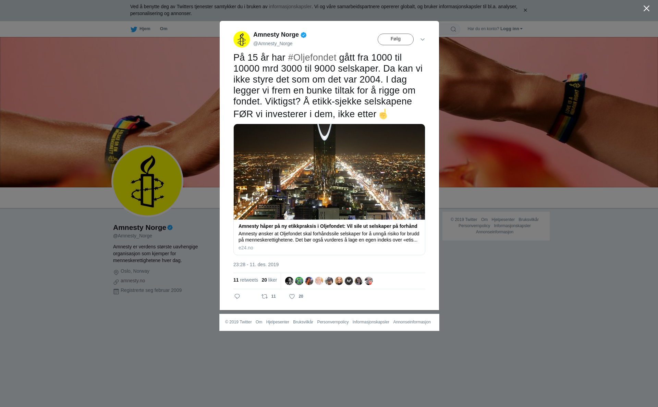Open the Om menu item
Image resolution: width=658 pixels, height=407 pixels.
[163, 29]
